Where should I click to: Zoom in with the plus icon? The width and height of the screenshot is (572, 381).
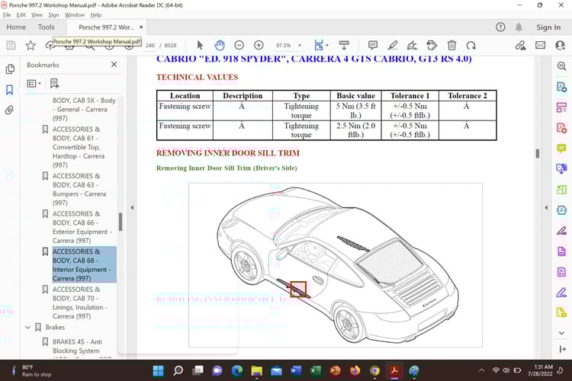coord(259,45)
